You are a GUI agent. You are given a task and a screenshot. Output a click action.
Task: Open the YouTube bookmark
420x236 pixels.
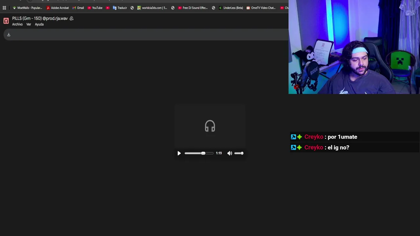pyautogui.click(x=95, y=8)
